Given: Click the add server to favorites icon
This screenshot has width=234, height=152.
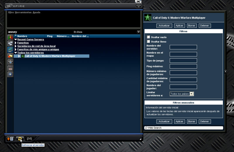Looking at the screenshot, I should [x=10, y=139].
